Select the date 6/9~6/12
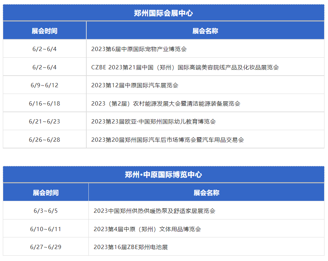 point(44,85)
